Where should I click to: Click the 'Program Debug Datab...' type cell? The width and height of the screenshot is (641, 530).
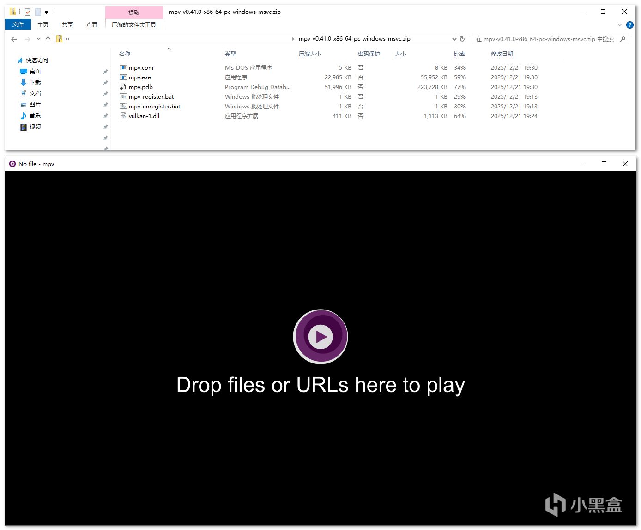pyautogui.click(x=258, y=87)
